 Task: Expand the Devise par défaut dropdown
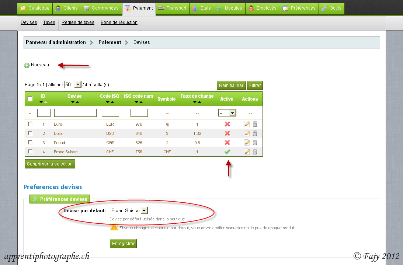[129, 210]
